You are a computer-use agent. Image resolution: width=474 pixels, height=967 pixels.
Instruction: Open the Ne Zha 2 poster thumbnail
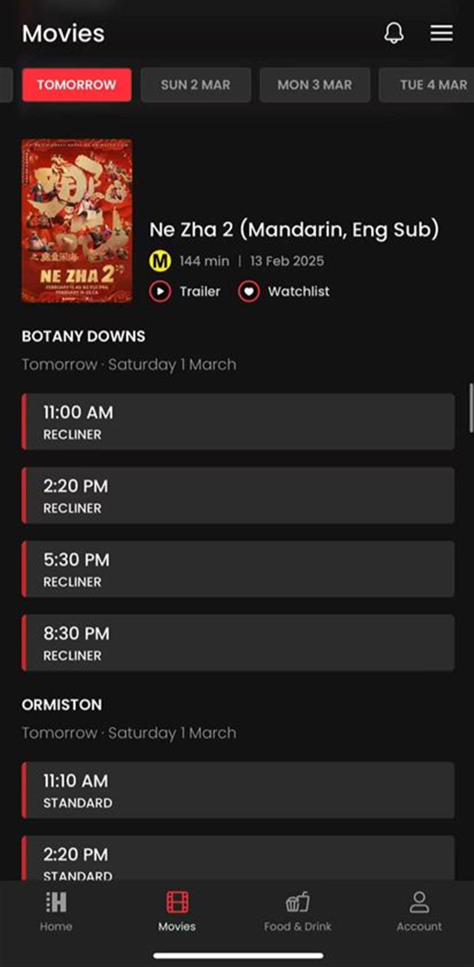coord(77,221)
